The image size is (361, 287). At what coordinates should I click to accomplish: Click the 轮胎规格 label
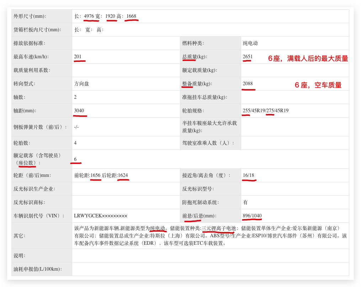click(193, 110)
